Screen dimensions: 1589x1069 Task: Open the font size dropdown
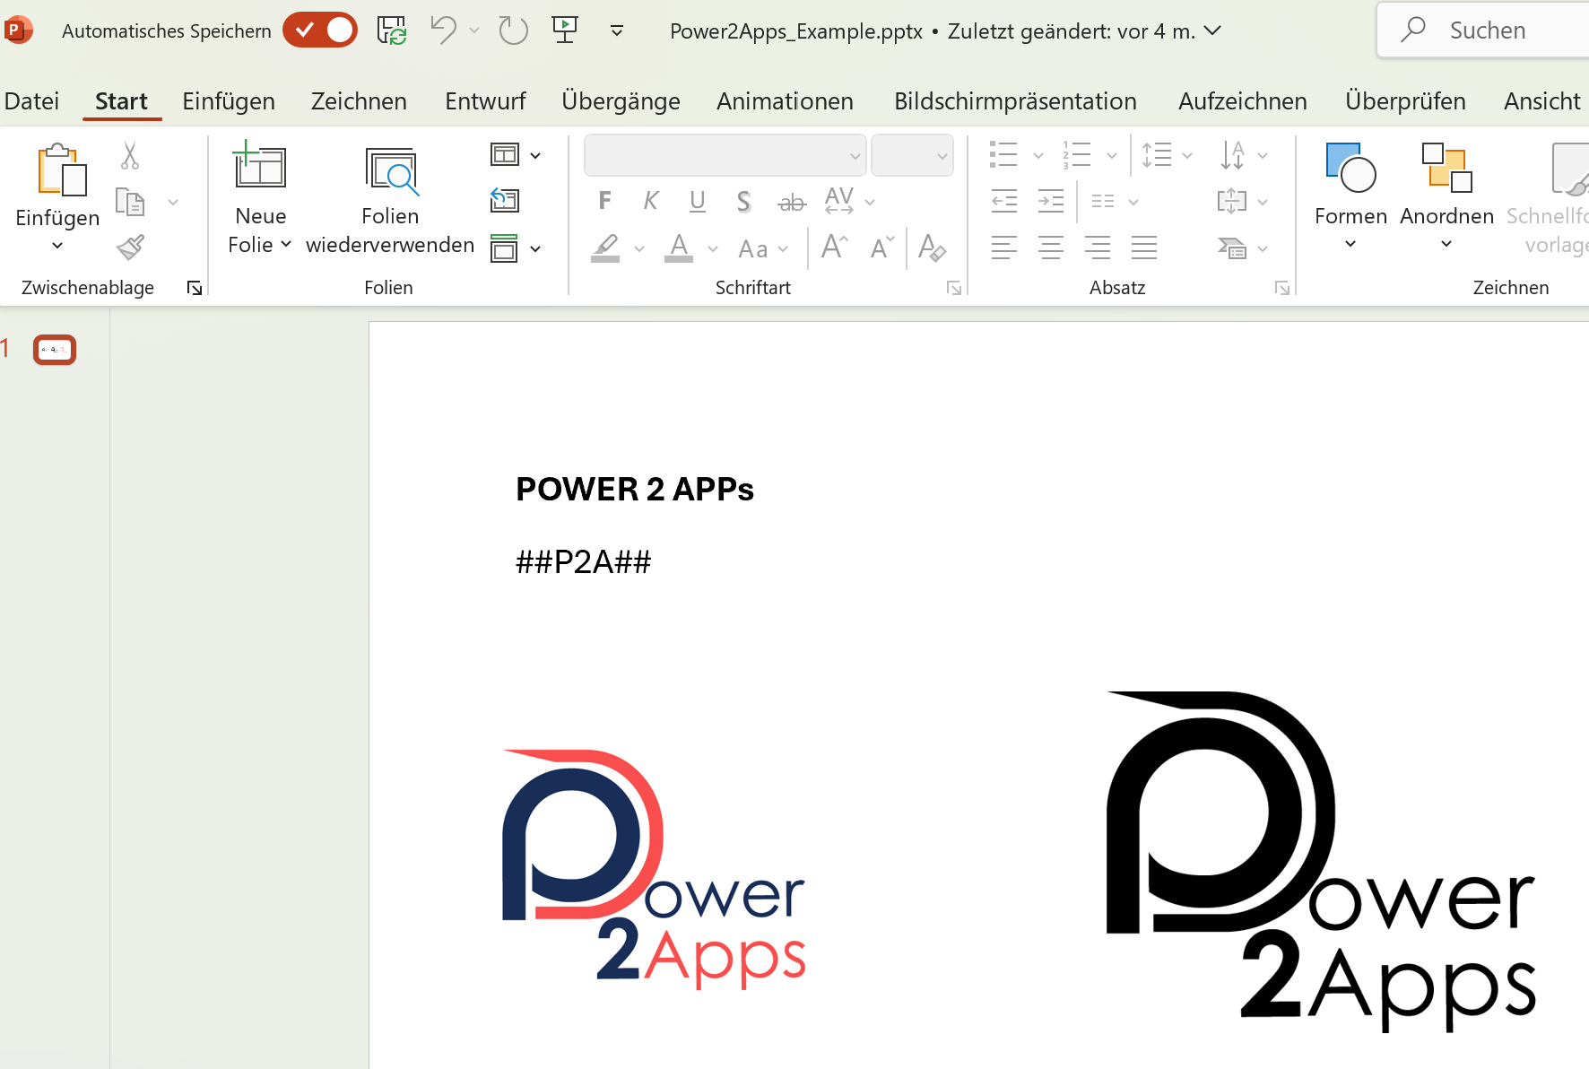pos(942,156)
